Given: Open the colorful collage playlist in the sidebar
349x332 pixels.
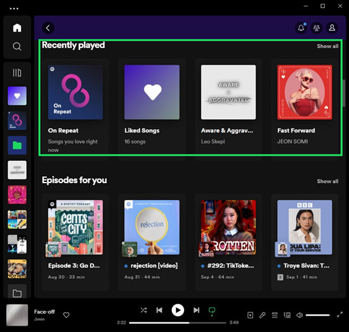Looking at the screenshot, I should (17, 219).
